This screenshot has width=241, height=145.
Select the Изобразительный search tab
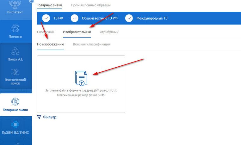coord(77,32)
